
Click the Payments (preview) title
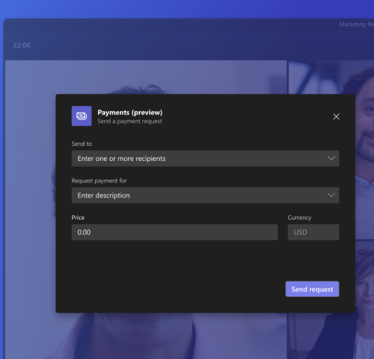[130, 113]
